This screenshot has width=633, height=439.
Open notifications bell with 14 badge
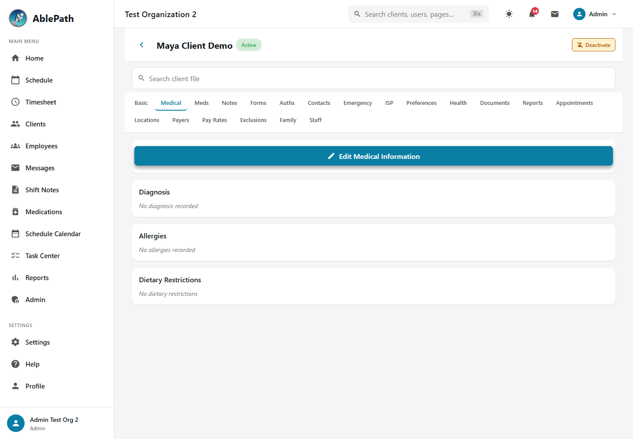point(532,14)
